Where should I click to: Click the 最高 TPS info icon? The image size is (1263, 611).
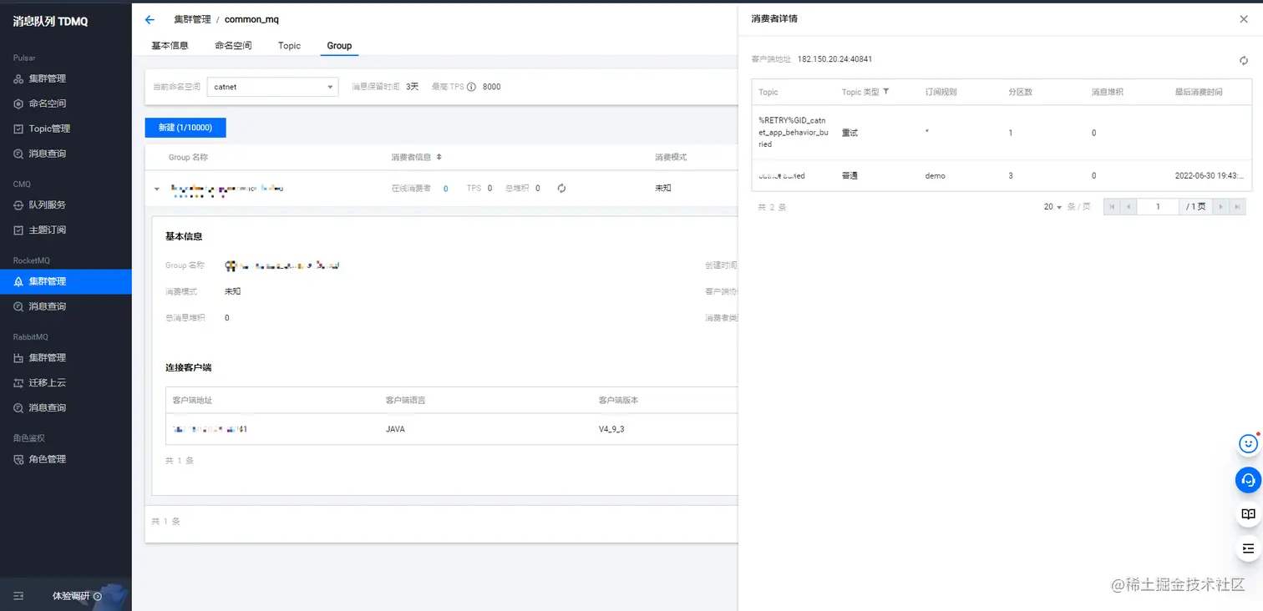(x=471, y=87)
